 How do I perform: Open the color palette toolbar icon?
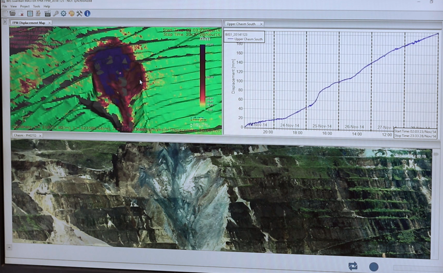pos(71,13)
